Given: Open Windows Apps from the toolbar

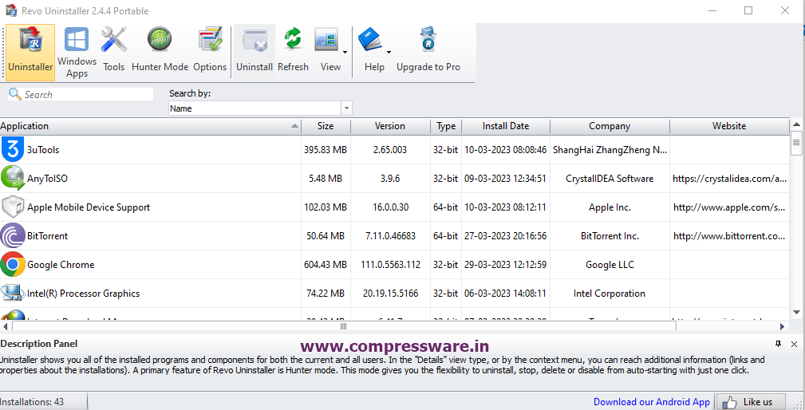Looking at the screenshot, I should pyautogui.click(x=77, y=53).
